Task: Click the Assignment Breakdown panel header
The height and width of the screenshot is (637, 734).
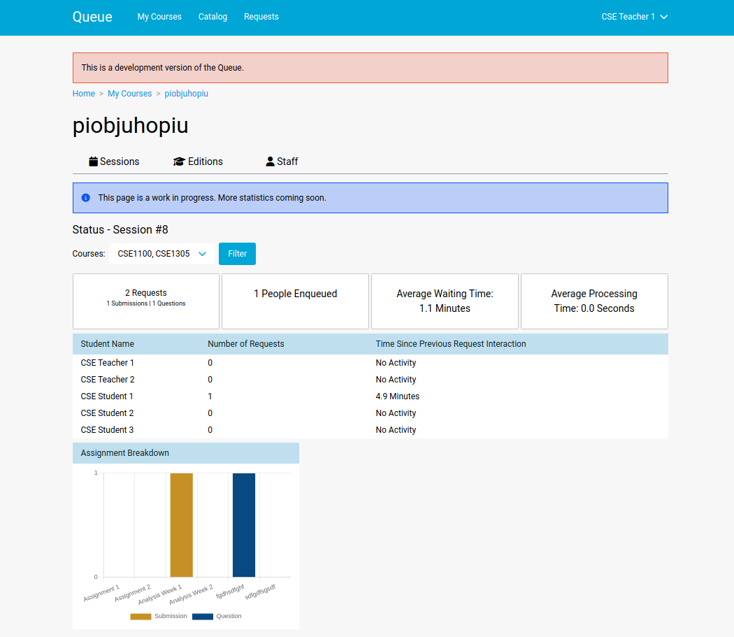Action: click(x=186, y=453)
